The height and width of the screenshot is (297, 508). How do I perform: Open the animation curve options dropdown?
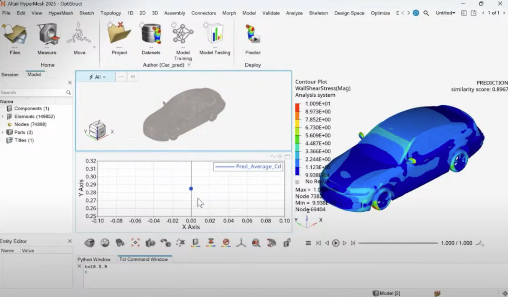[x=480, y=243]
